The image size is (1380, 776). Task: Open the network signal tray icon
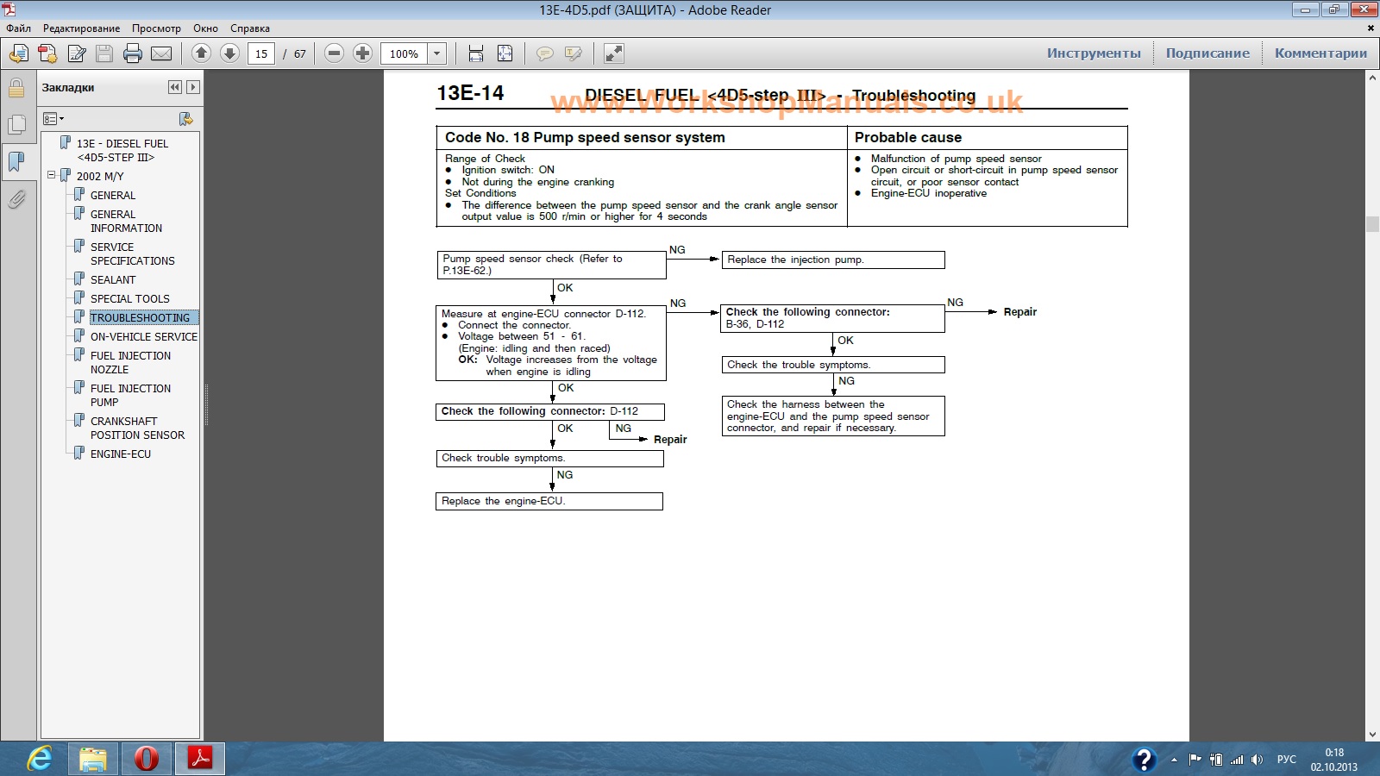point(1237,760)
